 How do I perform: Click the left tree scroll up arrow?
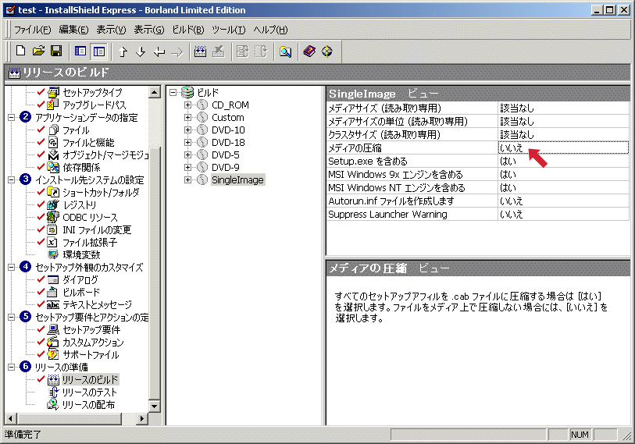coord(155,92)
